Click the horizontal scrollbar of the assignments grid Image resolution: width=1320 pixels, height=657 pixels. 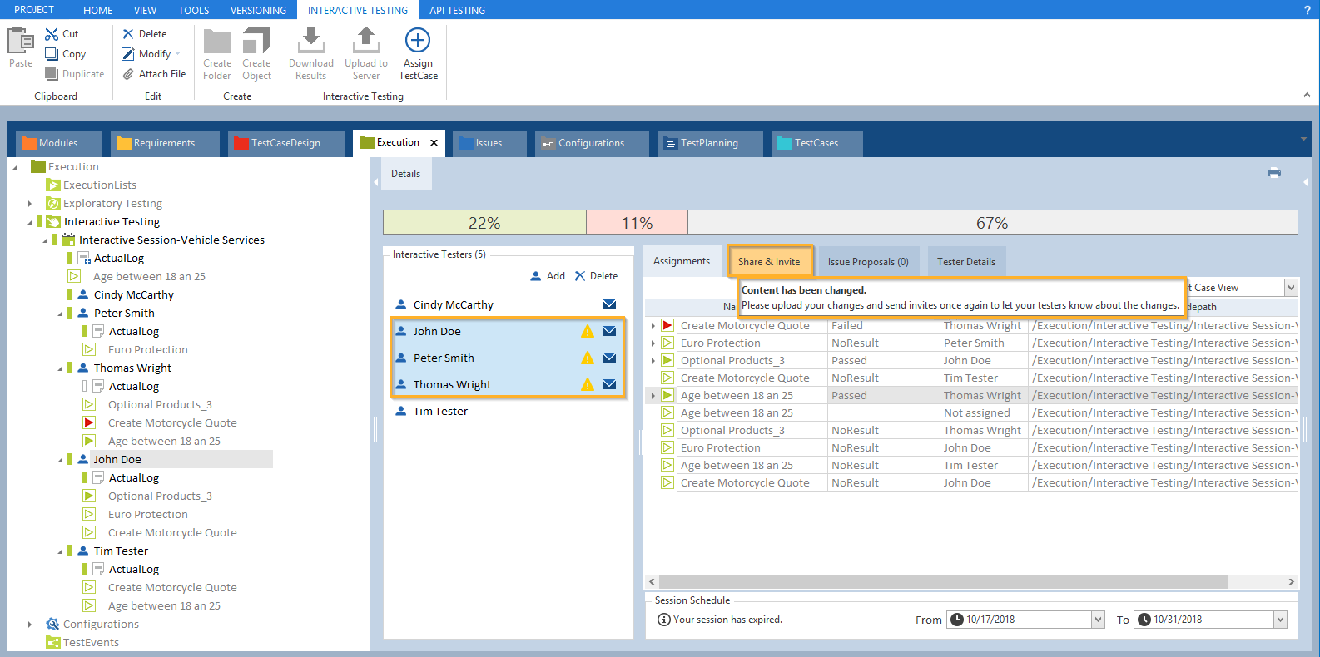[x=942, y=581]
